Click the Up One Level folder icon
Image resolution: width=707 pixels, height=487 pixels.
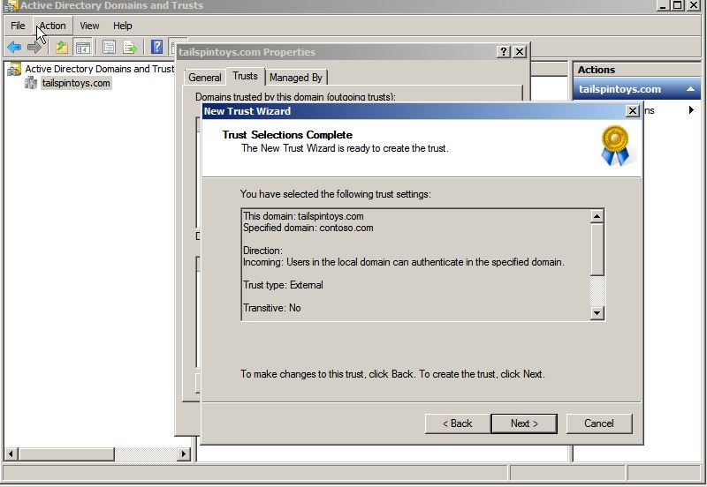coord(62,47)
